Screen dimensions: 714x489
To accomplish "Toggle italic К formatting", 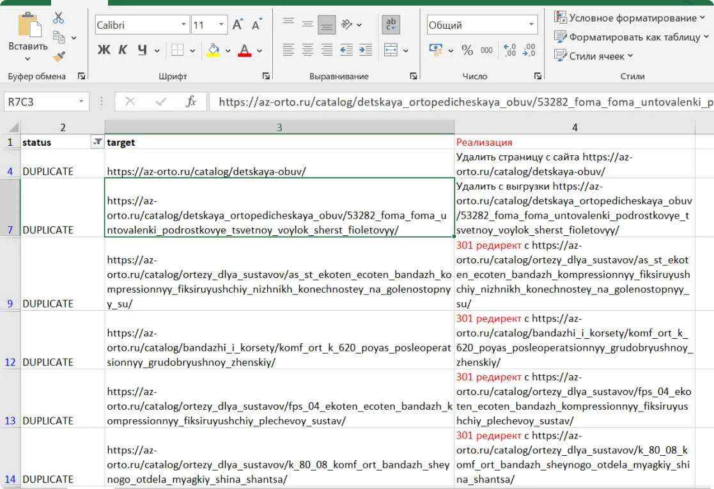I will tap(123, 50).
